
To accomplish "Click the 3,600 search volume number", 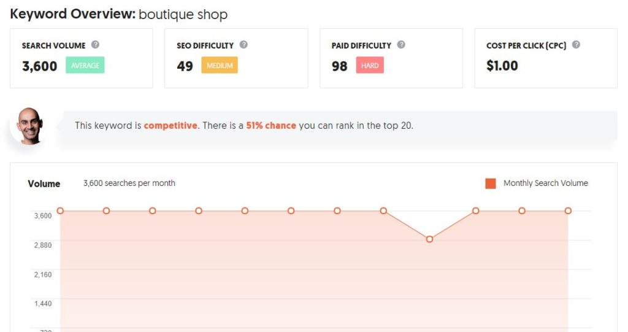I will (40, 66).
